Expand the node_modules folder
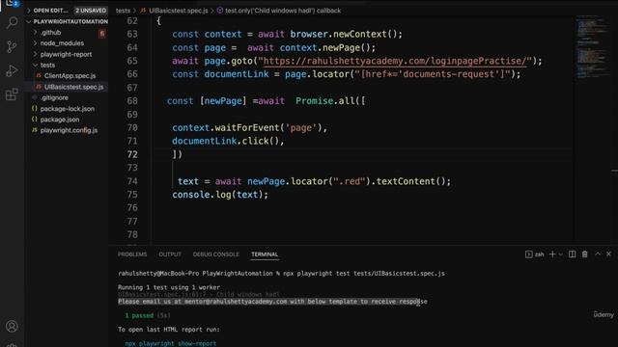The image size is (618, 347). (62, 43)
